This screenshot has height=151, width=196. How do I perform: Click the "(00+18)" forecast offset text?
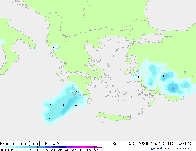(x=185, y=144)
